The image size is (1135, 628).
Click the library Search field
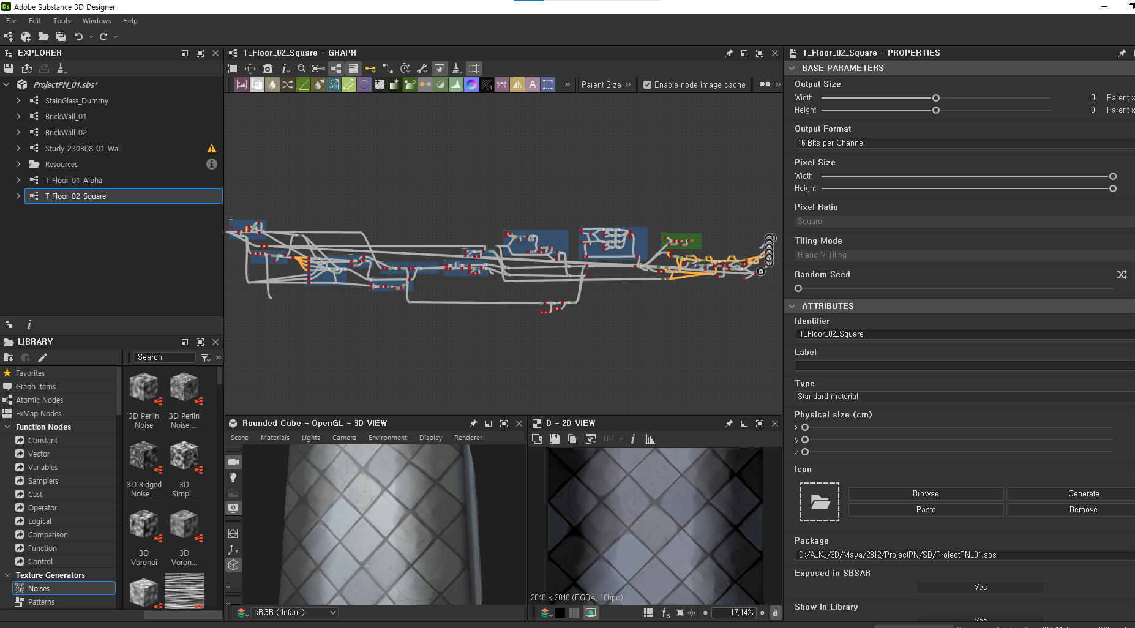click(x=164, y=357)
